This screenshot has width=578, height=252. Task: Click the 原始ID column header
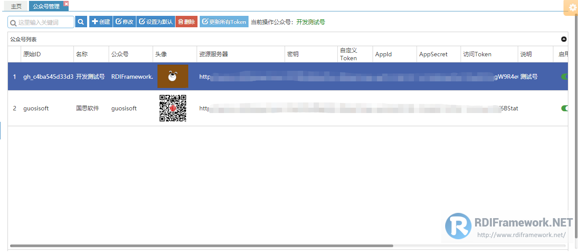click(x=47, y=55)
